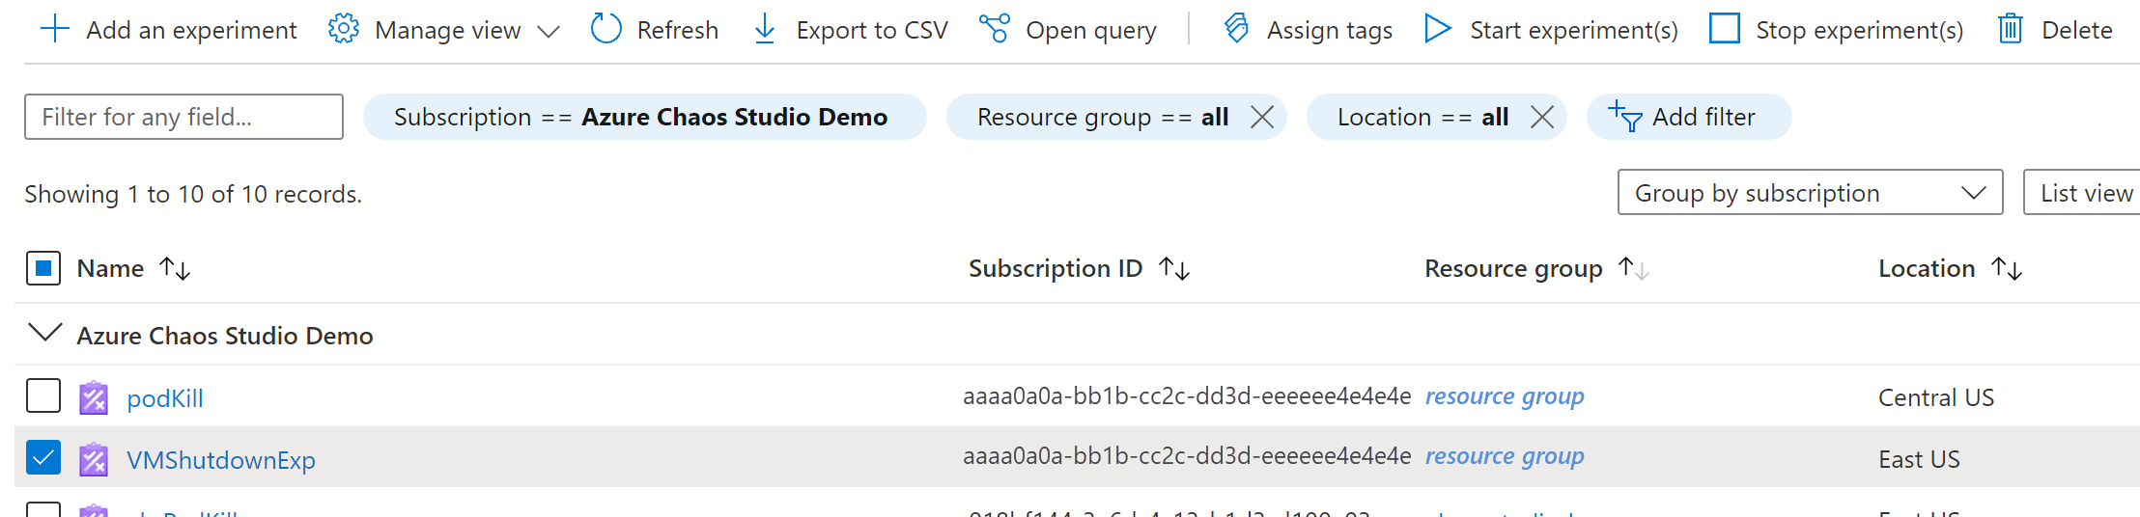Click the Open query icon
Image resolution: width=2140 pixels, height=517 pixels.
click(x=994, y=29)
